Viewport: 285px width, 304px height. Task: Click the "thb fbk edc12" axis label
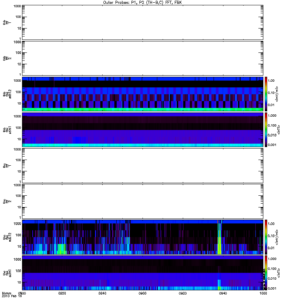(7, 94)
